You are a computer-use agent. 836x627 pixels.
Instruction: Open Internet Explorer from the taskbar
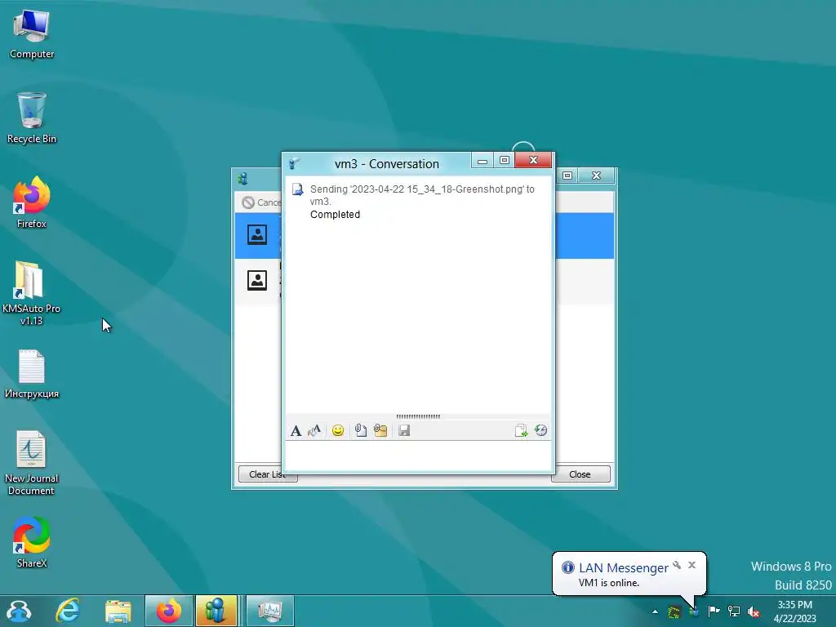point(68,611)
